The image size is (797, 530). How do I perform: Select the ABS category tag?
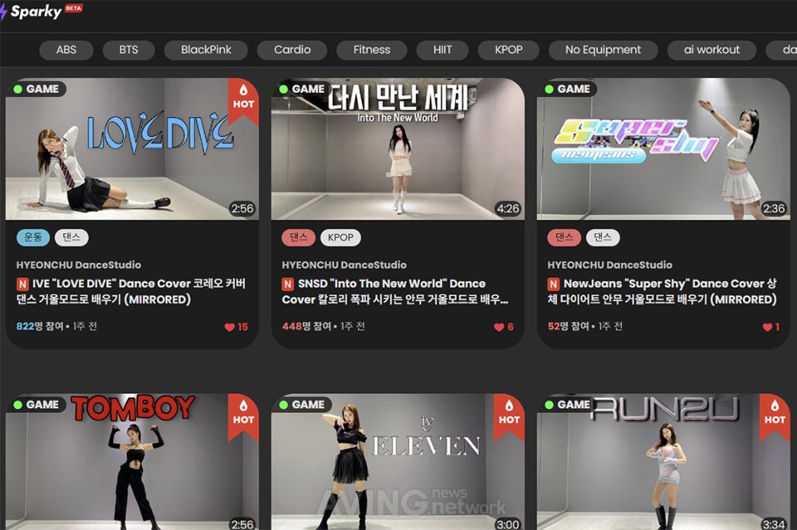pos(66,50)
